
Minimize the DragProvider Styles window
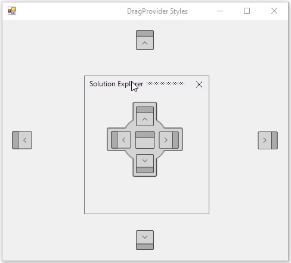coord(220,11)
